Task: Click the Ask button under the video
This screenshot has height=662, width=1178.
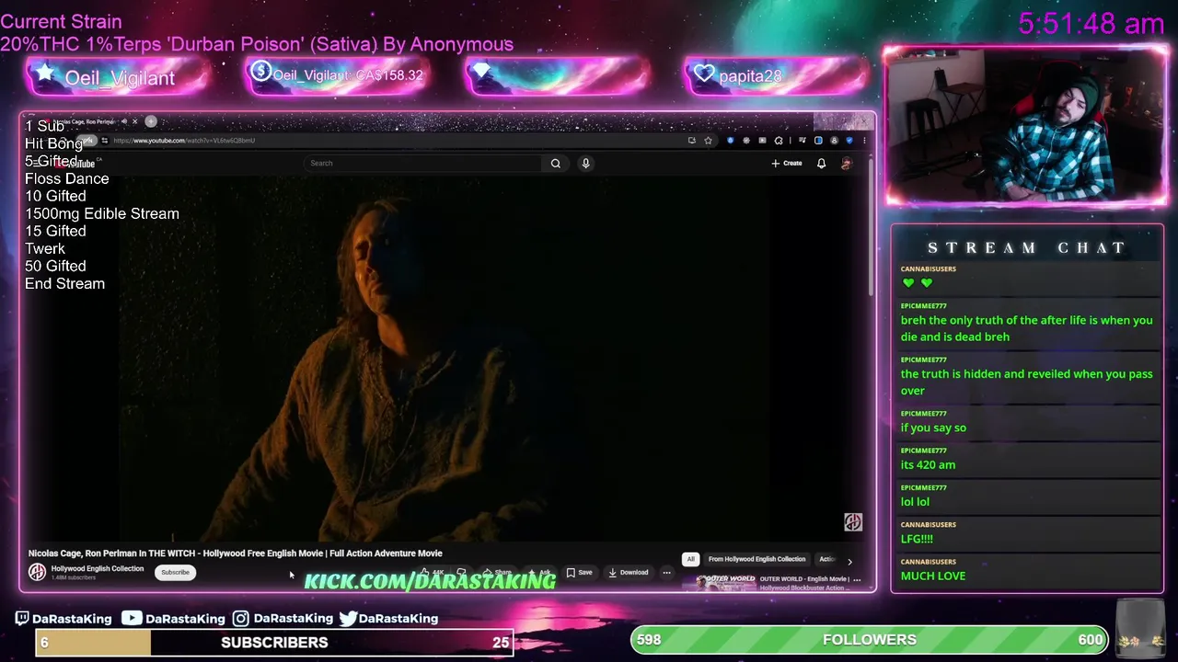Action: click(x=539, y=572)
